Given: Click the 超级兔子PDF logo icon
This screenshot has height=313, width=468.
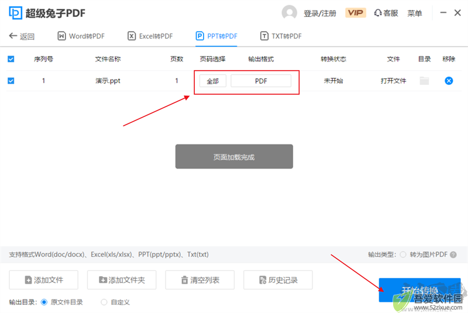Looking at the screenshot, I should pyautogui.click(x=16, y=13).
